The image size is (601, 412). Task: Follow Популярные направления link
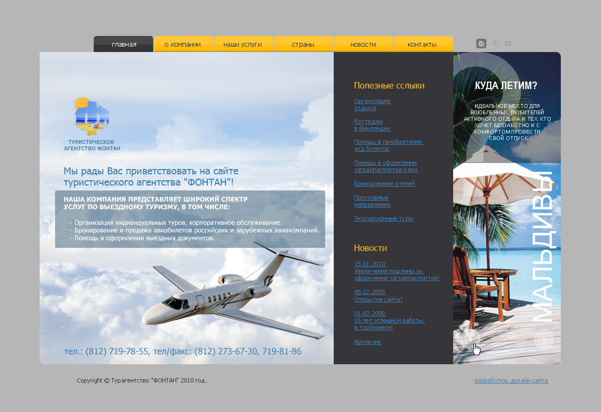pos(372,201)
